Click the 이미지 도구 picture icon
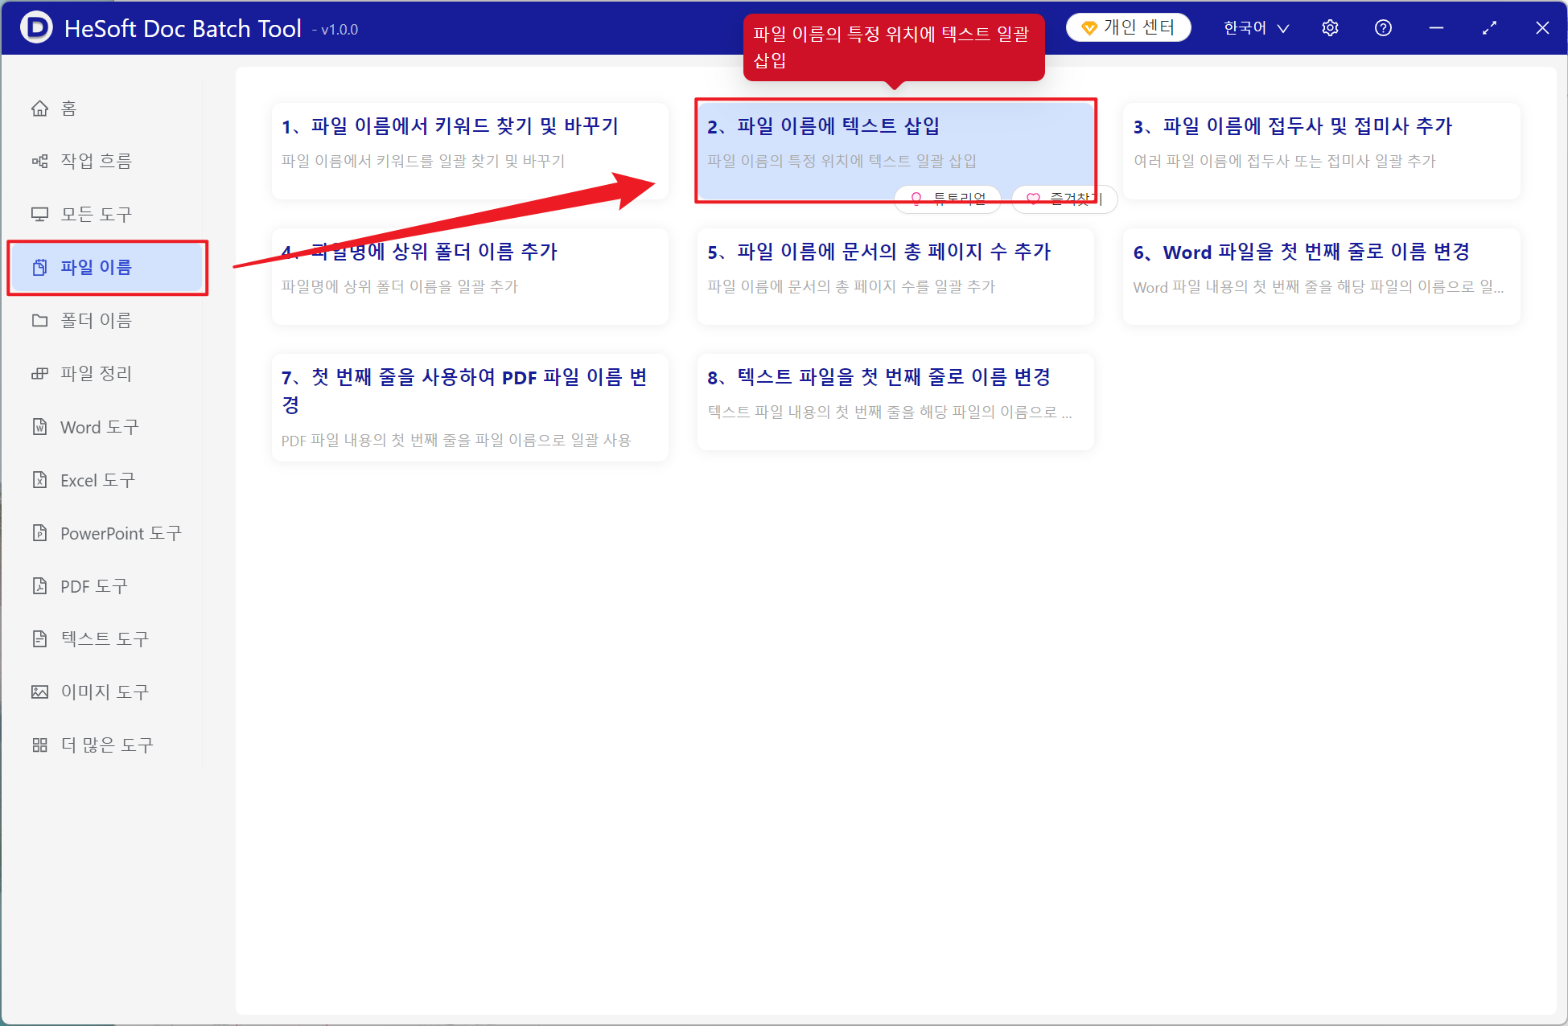1568x1026 pixels. click(x=39, y=692)
